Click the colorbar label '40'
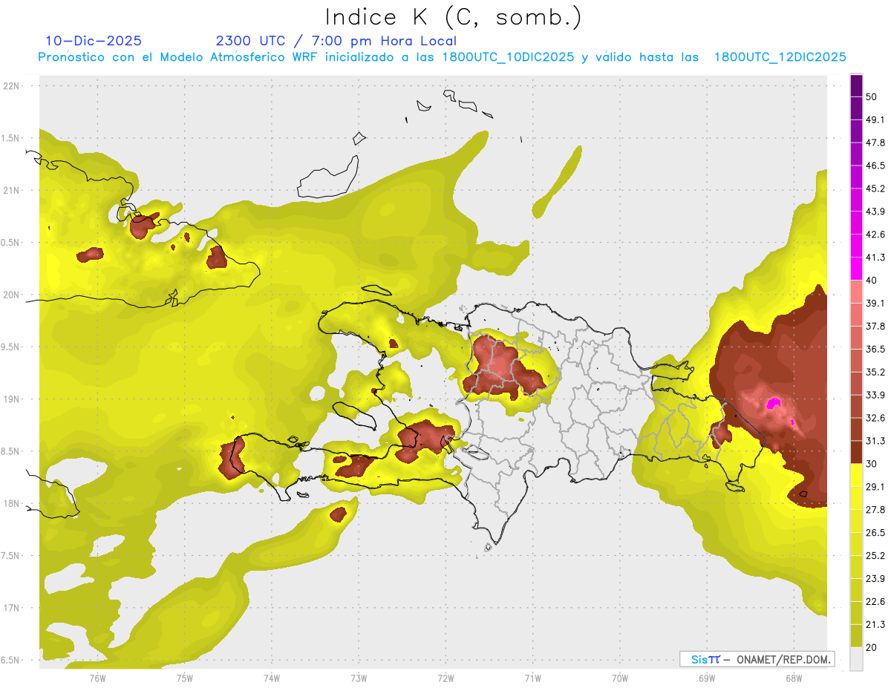Viewport: 891px width, 688px height. coord(872,281)
